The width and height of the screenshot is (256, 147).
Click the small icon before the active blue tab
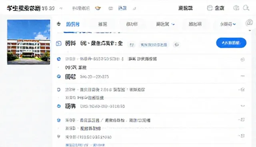(59, 24)
